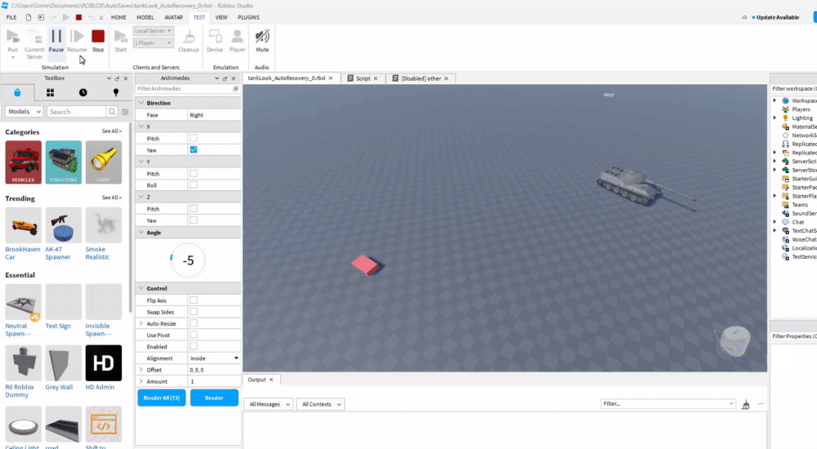Toggle the Z Pitch checkbox
This screenshot has height=449, width=817.
coord(194,208)
